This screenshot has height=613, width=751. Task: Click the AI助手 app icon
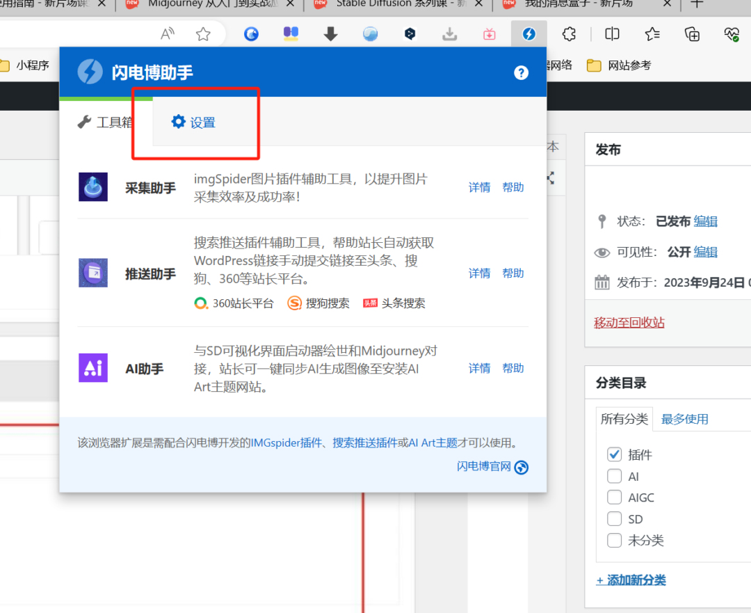pyautogui.click(x=93, y=368)
